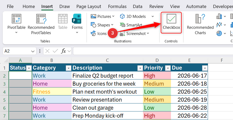Image resolution: width=233 pixels, height=120 pixels.
Task: Click the formula bar input area
Action: [x=153, y=51]
